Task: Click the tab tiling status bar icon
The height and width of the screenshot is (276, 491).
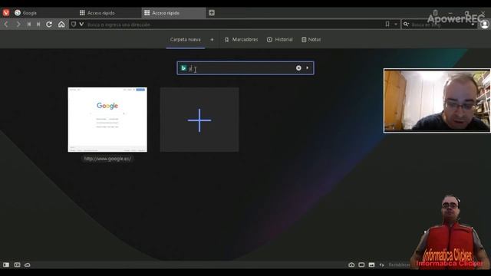Action: pos(17,264)
